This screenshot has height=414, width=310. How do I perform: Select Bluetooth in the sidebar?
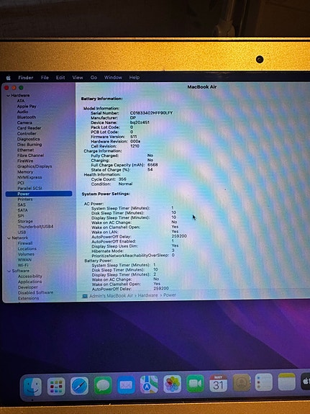(x=27, y=117)
